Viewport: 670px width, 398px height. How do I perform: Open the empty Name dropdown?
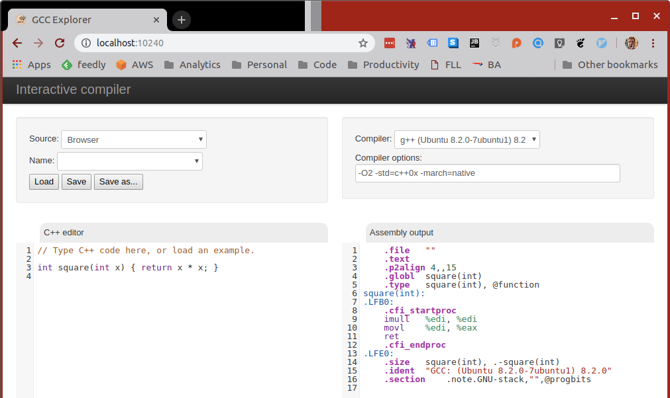130,161
